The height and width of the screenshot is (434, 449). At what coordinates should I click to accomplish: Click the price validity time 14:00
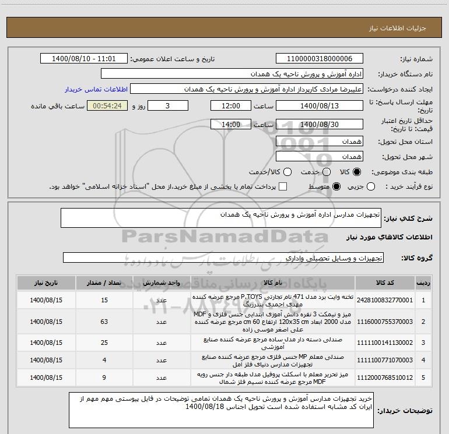(x=230, y=124)
